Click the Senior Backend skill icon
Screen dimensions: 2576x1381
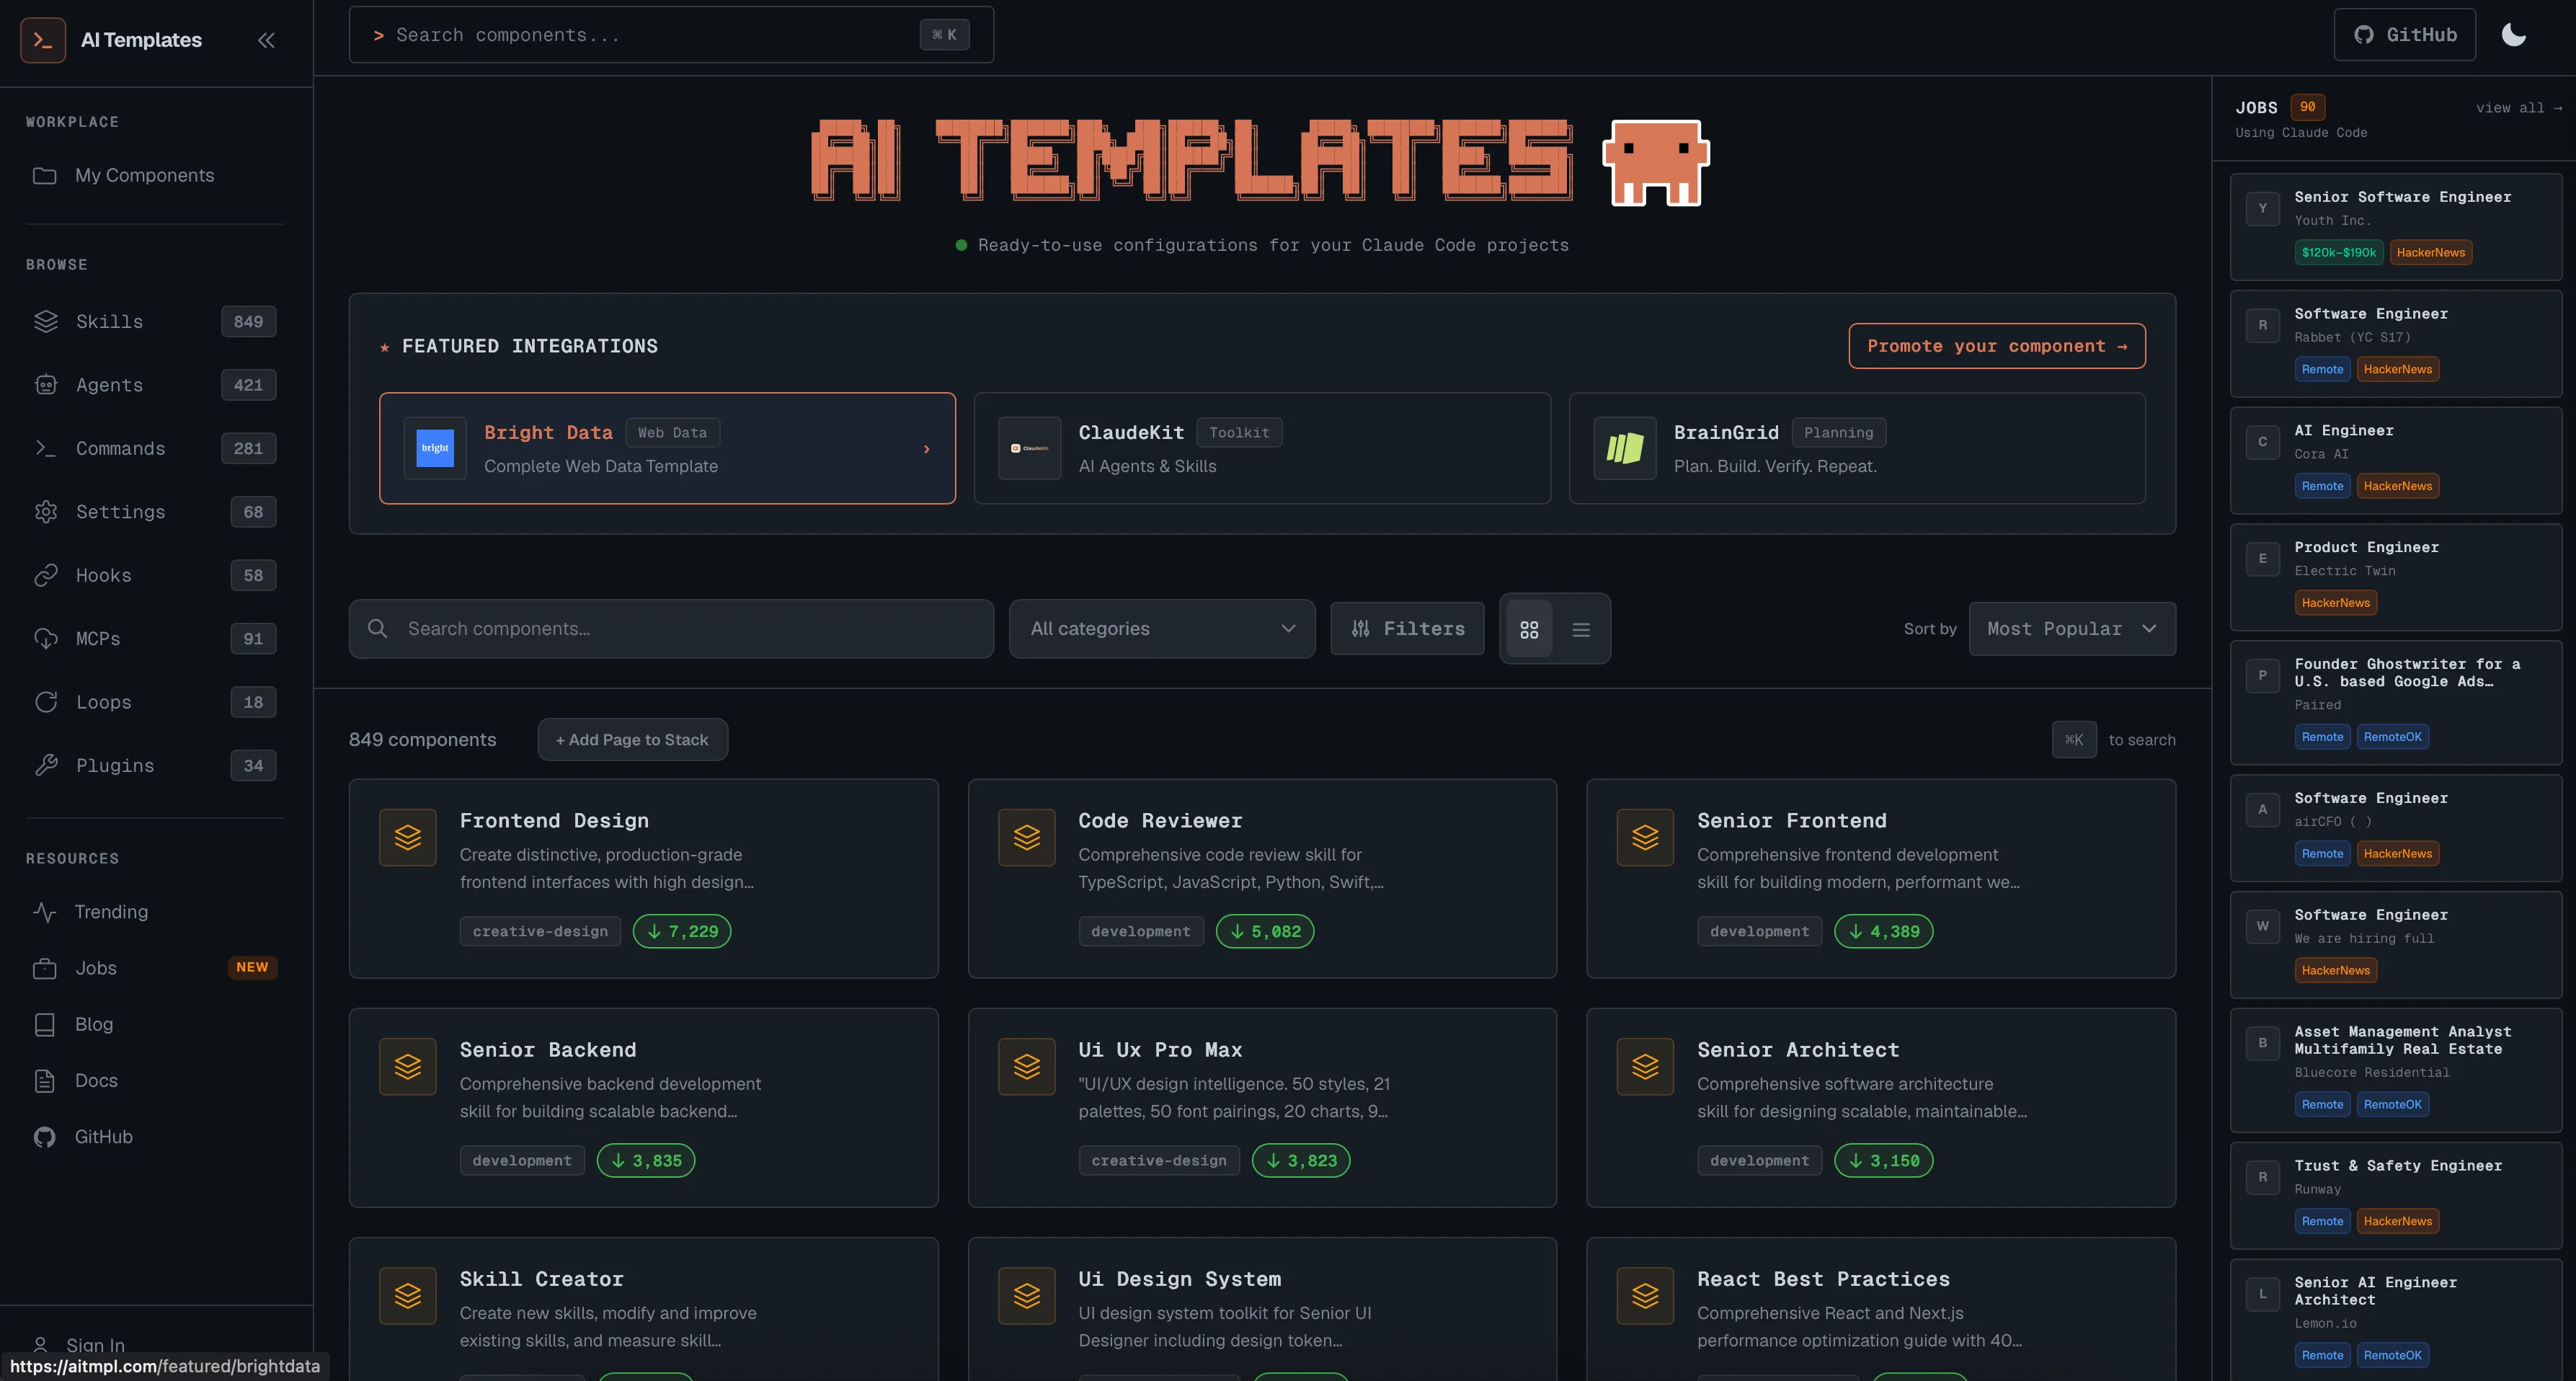click(x=408, y=1067)
